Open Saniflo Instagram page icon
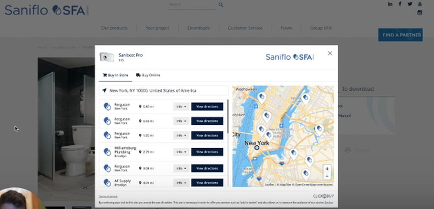 coord(420,13)
